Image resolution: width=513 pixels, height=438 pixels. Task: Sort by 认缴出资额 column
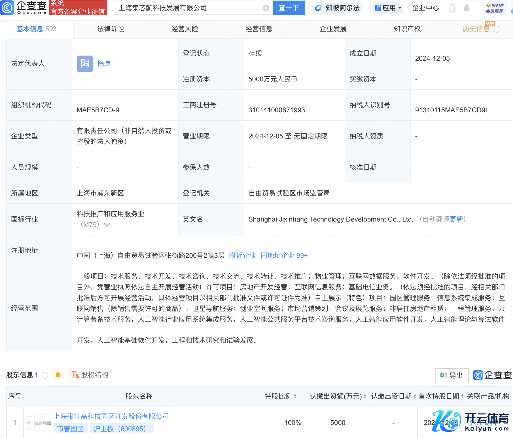click(365, 396)
